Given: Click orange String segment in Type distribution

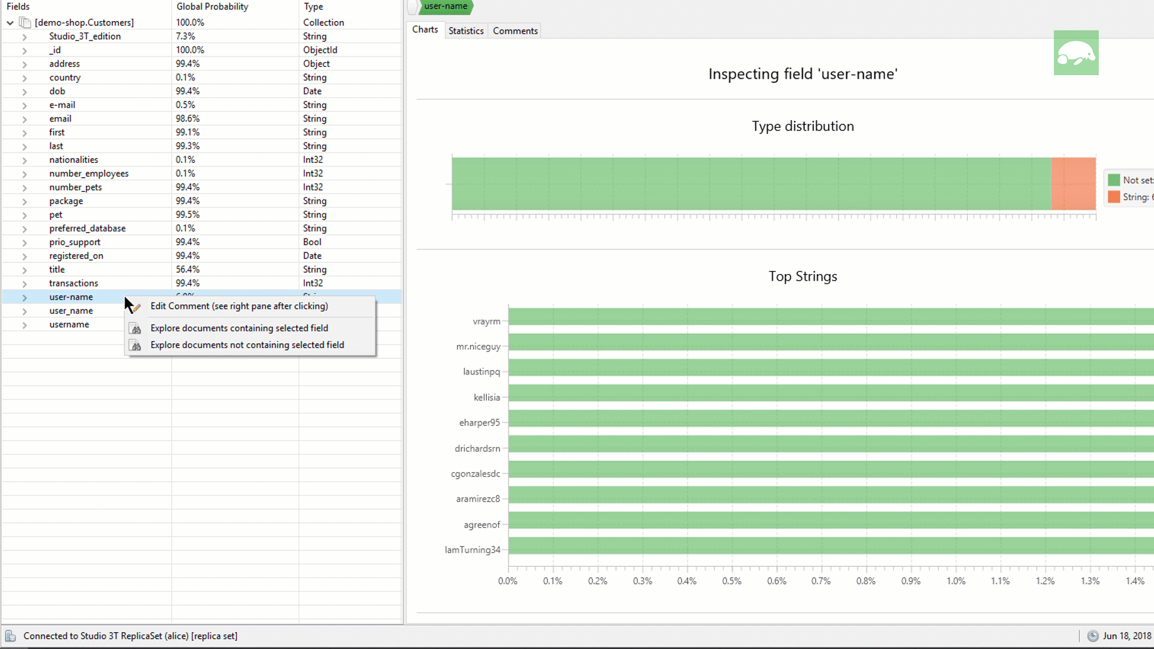Looking at the screenshot, I should 1073,183.
